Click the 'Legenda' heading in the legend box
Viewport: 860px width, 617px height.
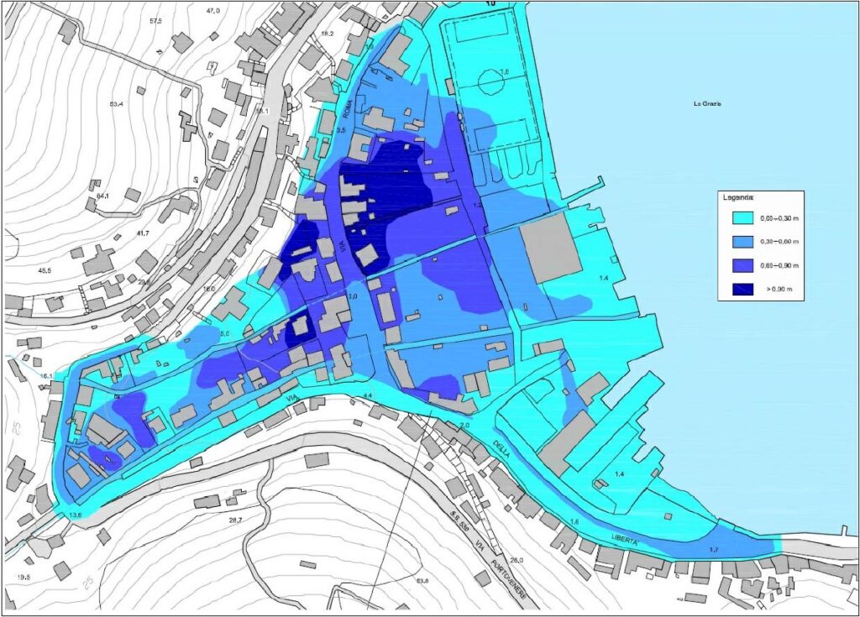[x=737, y=197]
